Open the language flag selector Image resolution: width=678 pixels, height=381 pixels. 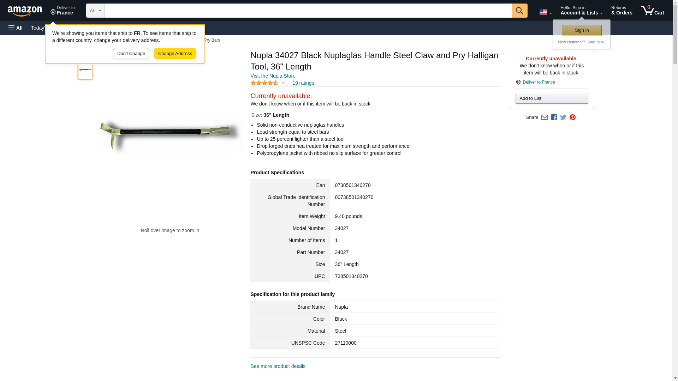tap(545, 12)
